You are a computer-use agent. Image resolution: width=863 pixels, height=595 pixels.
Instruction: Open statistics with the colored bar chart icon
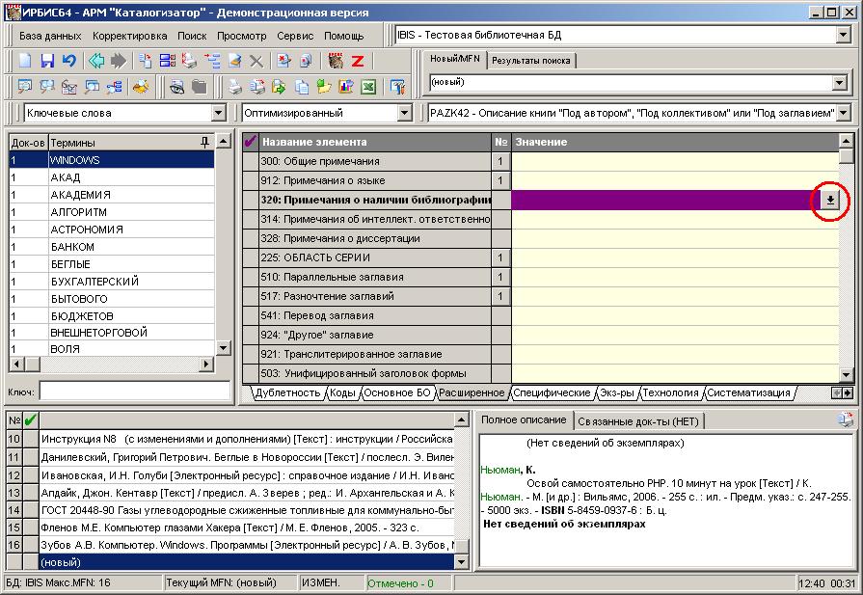click(x=346, y=87)
